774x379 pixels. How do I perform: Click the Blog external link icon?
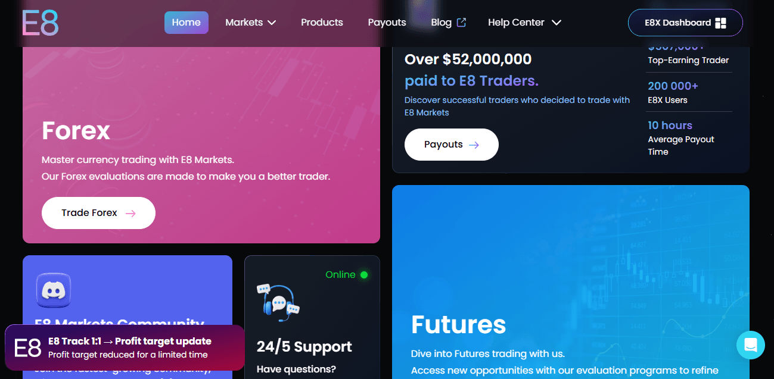pyautogui.click(x=461, y=23)
